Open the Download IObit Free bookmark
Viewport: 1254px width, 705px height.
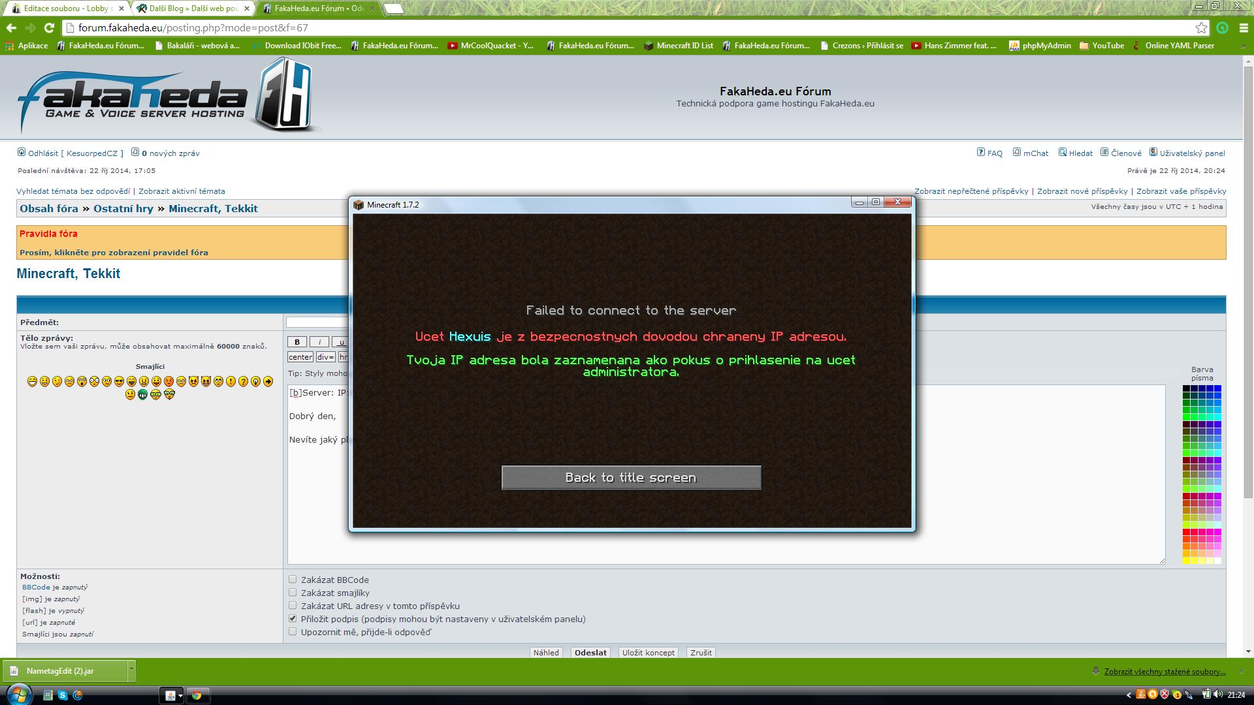click(x=297, y=46)
